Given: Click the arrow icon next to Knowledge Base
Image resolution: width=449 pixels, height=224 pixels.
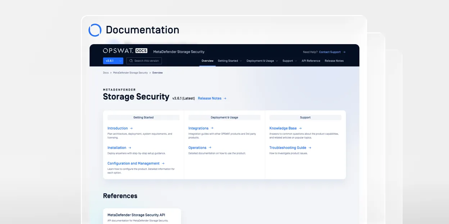Looking at the screenshot, I should (x=300, y=128).
